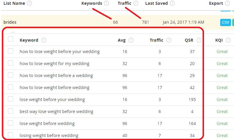
Task: Sort by QSR column header
Action: (x=189, y=40)
